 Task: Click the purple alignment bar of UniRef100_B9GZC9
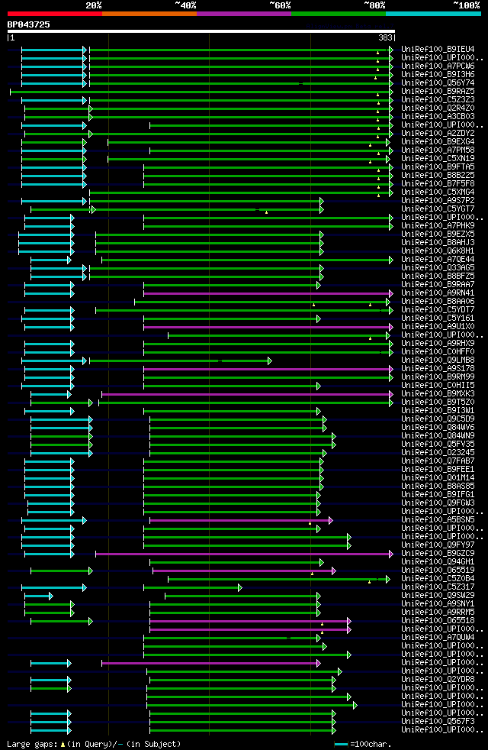(244, 554)
